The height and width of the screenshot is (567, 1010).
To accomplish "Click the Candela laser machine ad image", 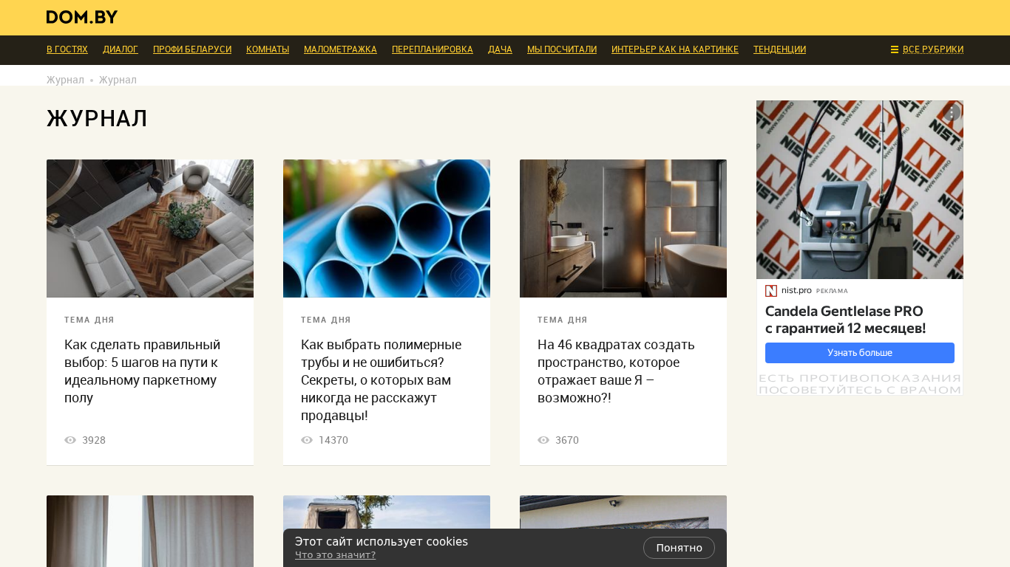I will click(x=860, y=190).
